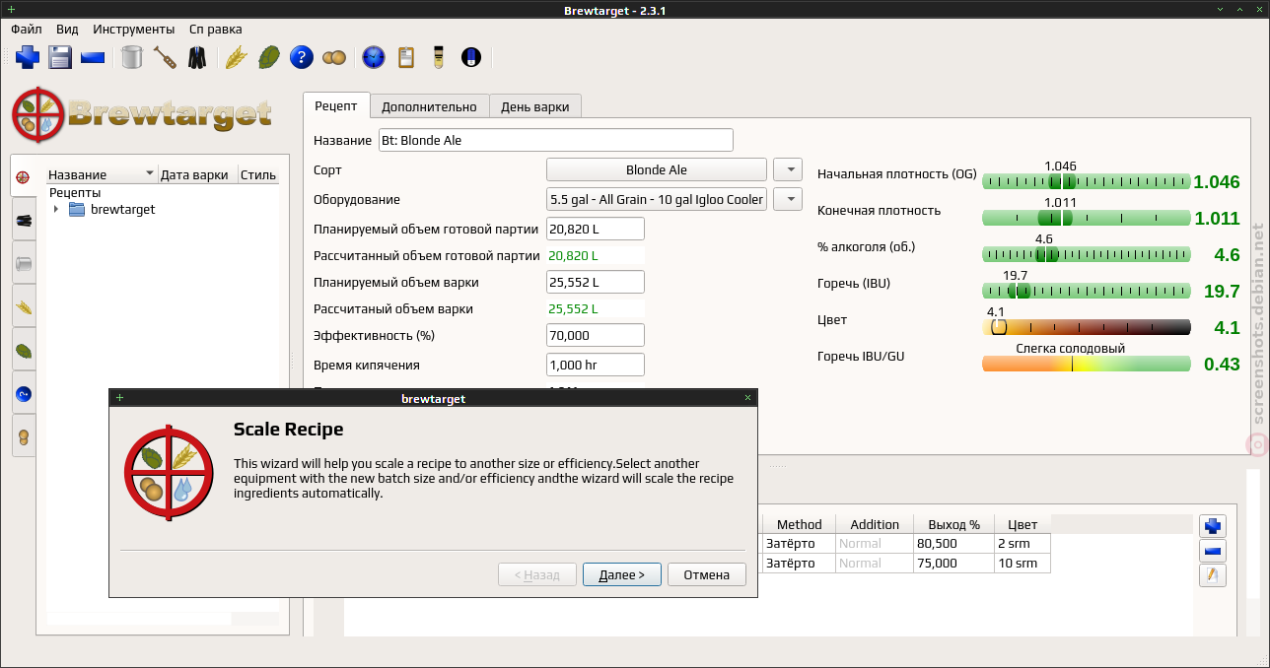Click the color (Цвет) gradient bar
The image size is (1270, 668).
1087,327
